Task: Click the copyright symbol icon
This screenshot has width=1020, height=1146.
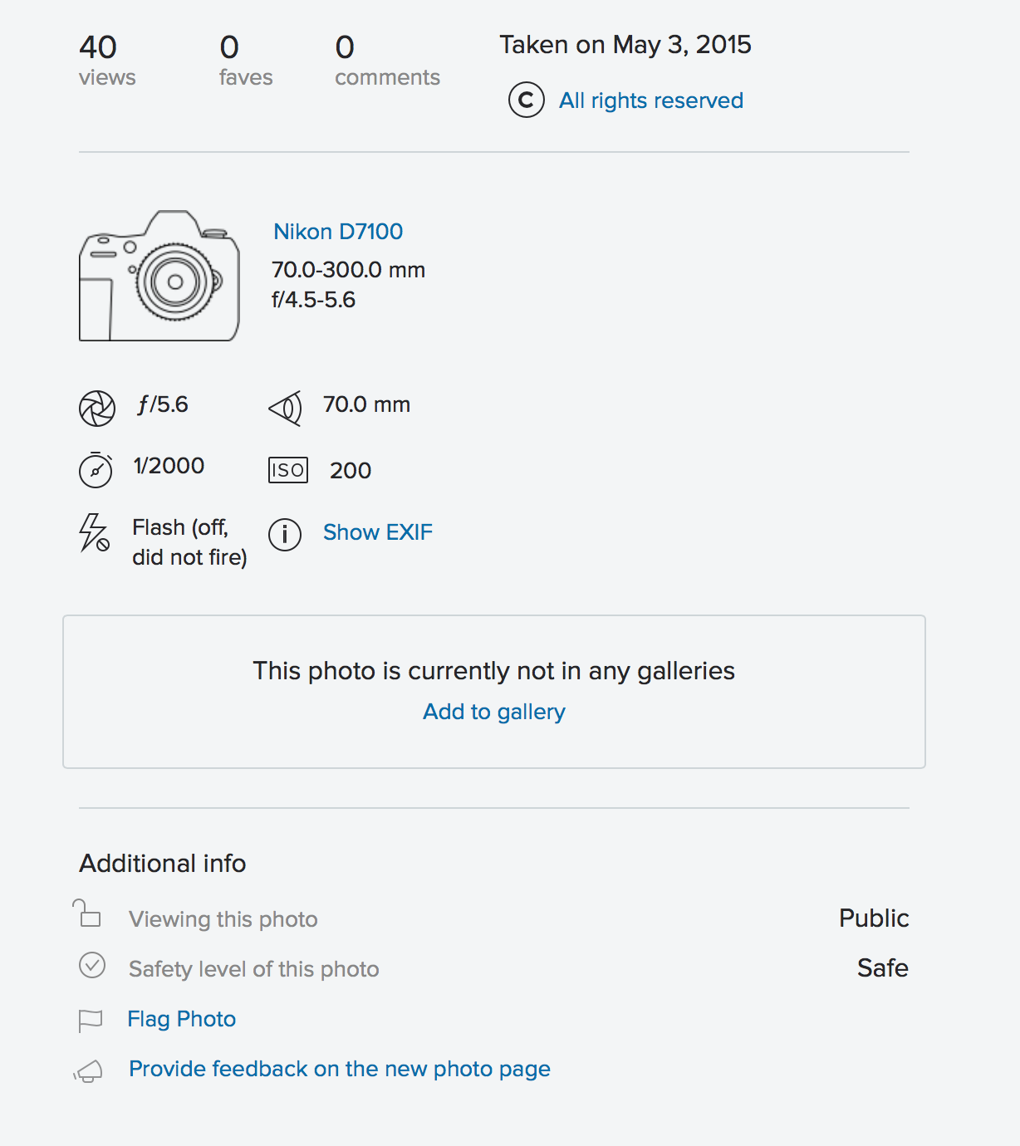Action: tap(527, 100)
